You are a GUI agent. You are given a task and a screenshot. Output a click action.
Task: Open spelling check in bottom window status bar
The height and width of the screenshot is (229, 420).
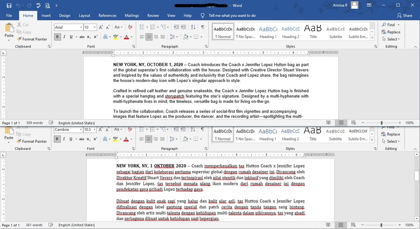pos(51,225)
